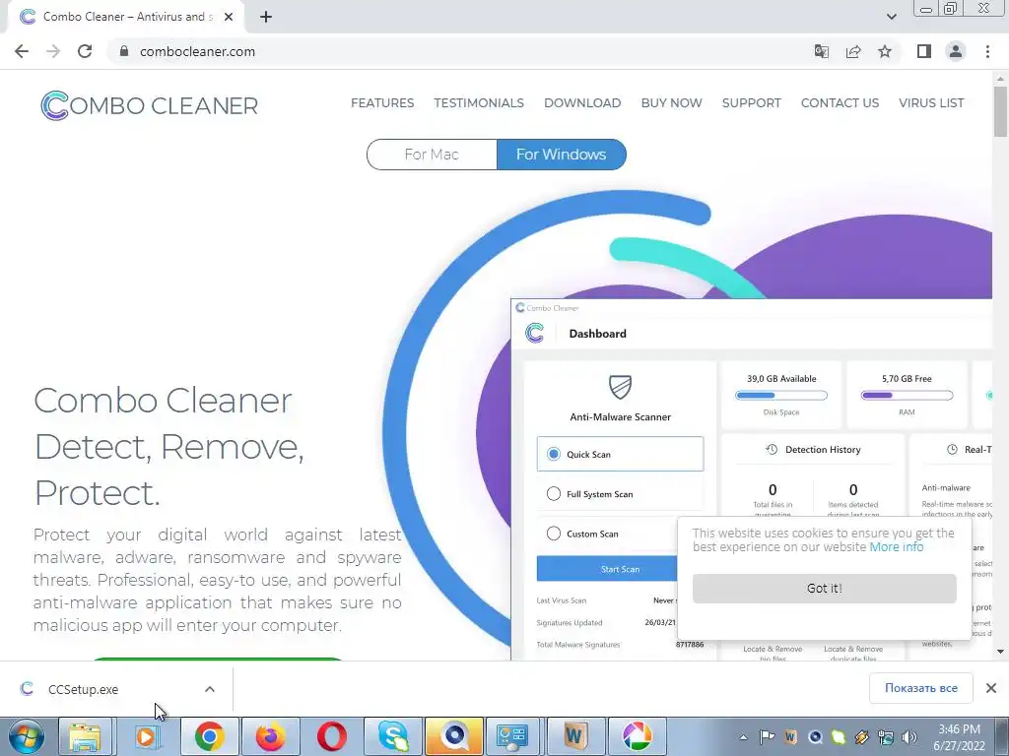Open the translate page icon

(x=822, y=51)
